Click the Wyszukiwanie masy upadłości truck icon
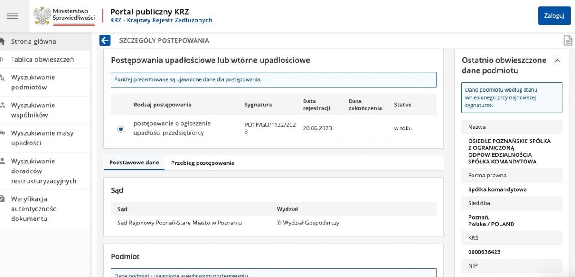Image resolution: width=575 pixels, height=277 pixels. tap(2, 133)
